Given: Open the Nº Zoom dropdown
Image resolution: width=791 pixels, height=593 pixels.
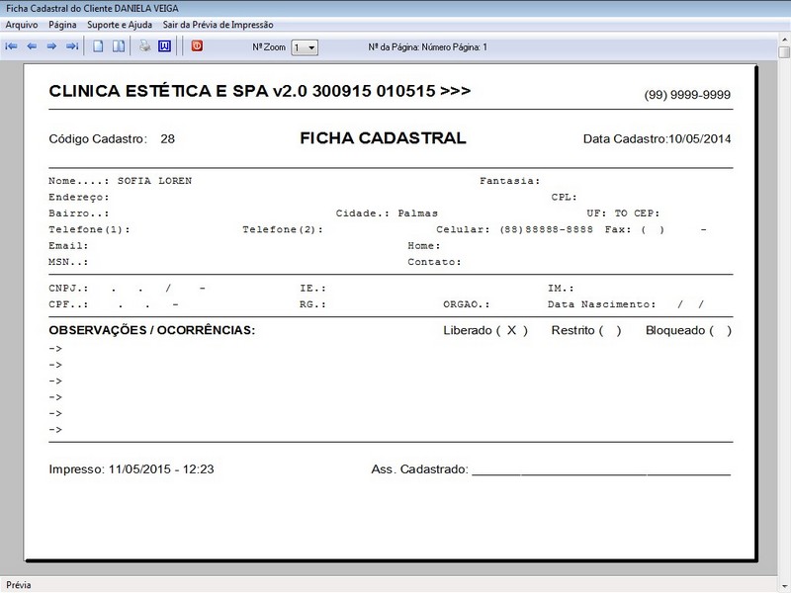Looking at the screenshot, I should (305, 47).
